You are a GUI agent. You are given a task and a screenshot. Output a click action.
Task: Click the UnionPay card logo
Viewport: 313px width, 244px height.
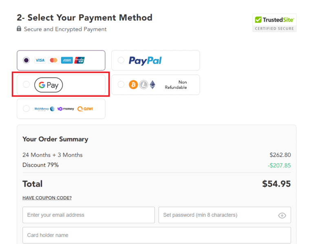point(80,60)
